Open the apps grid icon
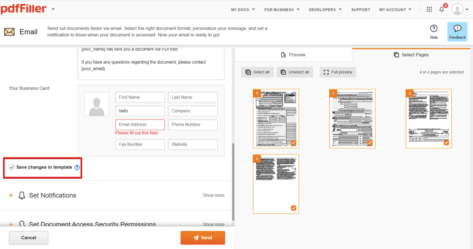Screen dimensions: 473x249 click(429, 10)
